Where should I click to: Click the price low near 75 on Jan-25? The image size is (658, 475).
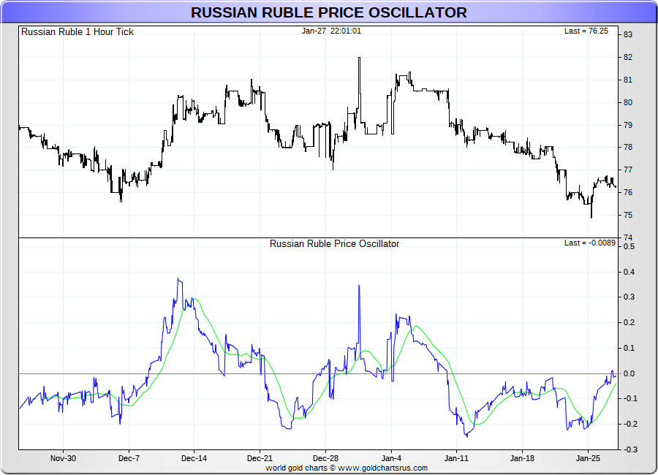point(591,217)
